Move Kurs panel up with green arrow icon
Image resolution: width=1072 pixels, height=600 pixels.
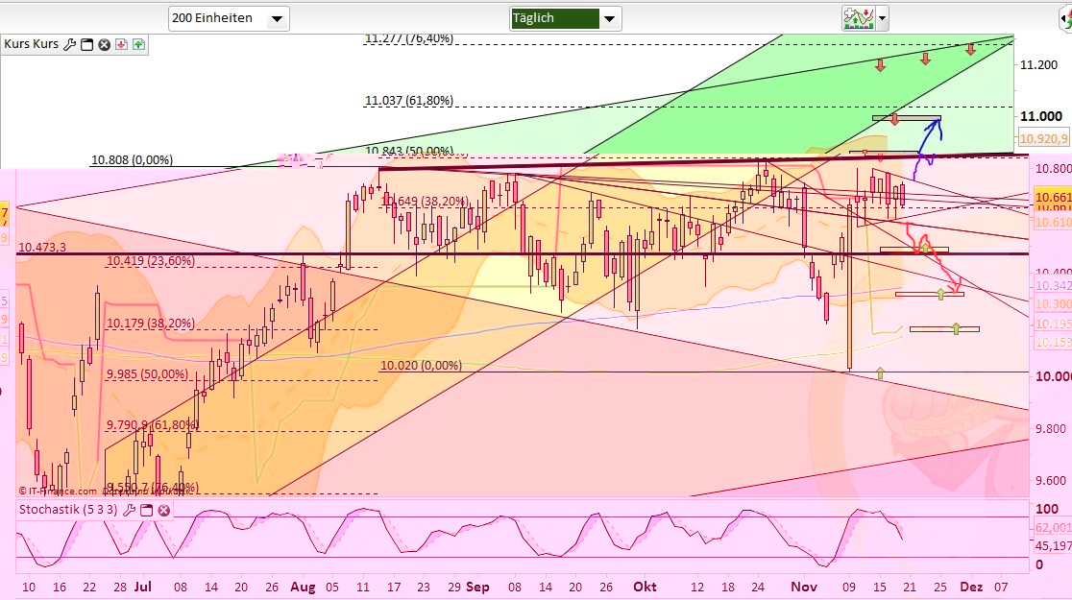[138, 44]
